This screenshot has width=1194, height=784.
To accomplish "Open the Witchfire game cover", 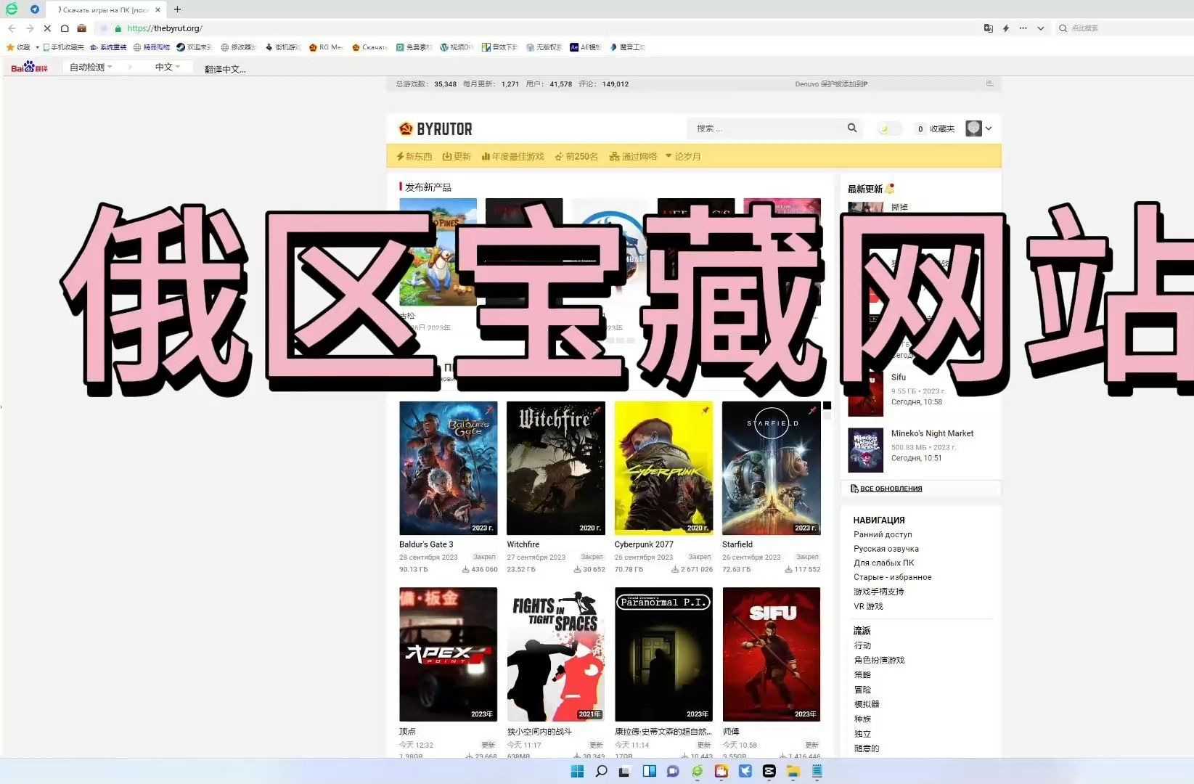I will click(x=556, y=468).
